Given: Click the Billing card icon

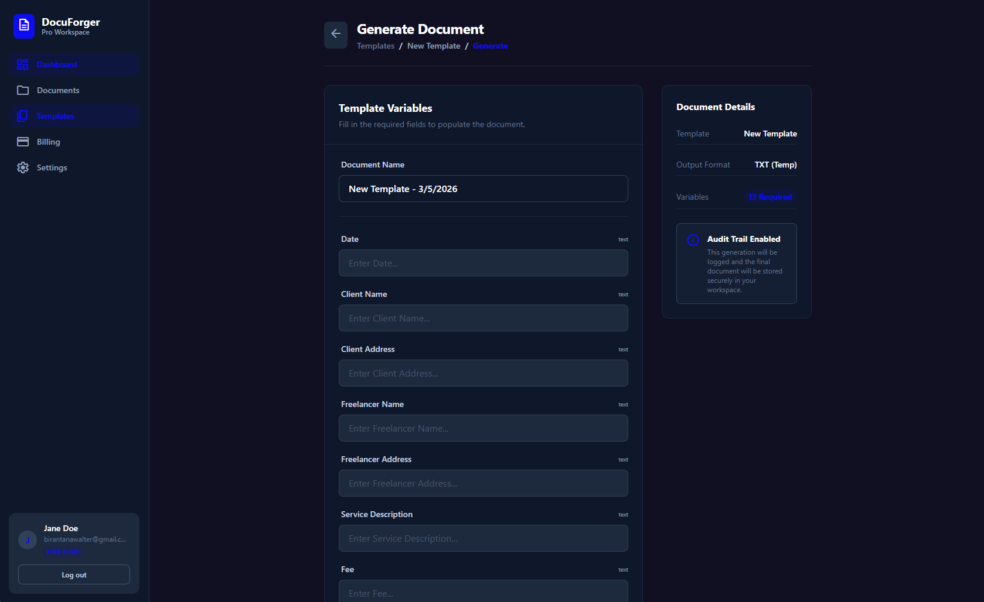Looking at the screenshot, I should click(x=23, y=142).
